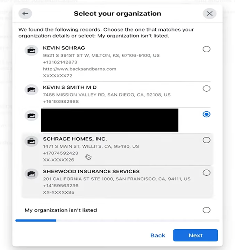Click the KEVIN S SMITH M D name
The image size is (235, 250).
pyautogui.click(x=70, y=88)
